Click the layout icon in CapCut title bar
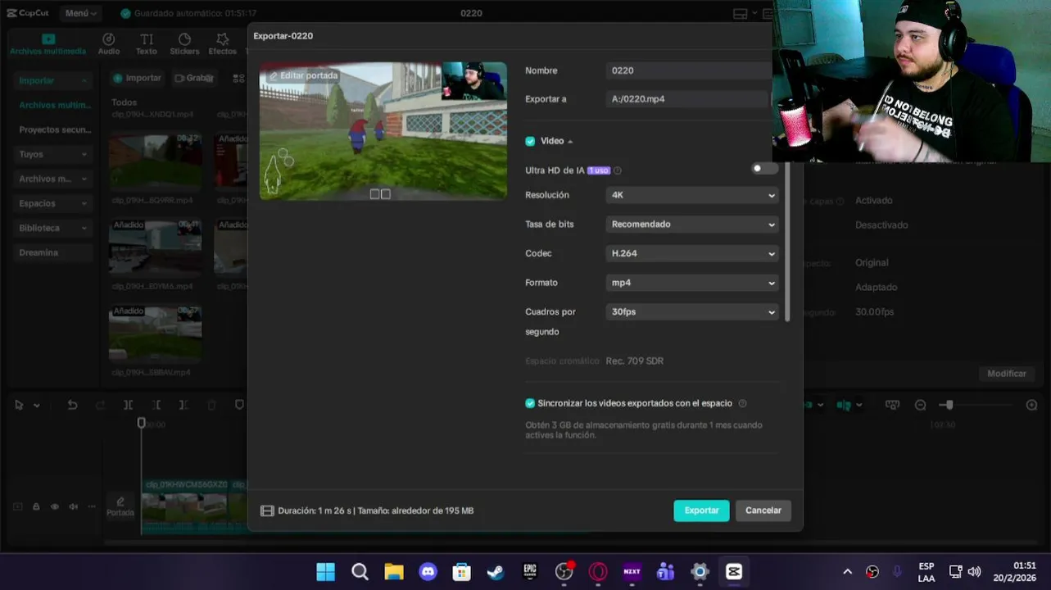Viewport: 1051px width, 590px height. pyautogui.click(x=741, y=13)
